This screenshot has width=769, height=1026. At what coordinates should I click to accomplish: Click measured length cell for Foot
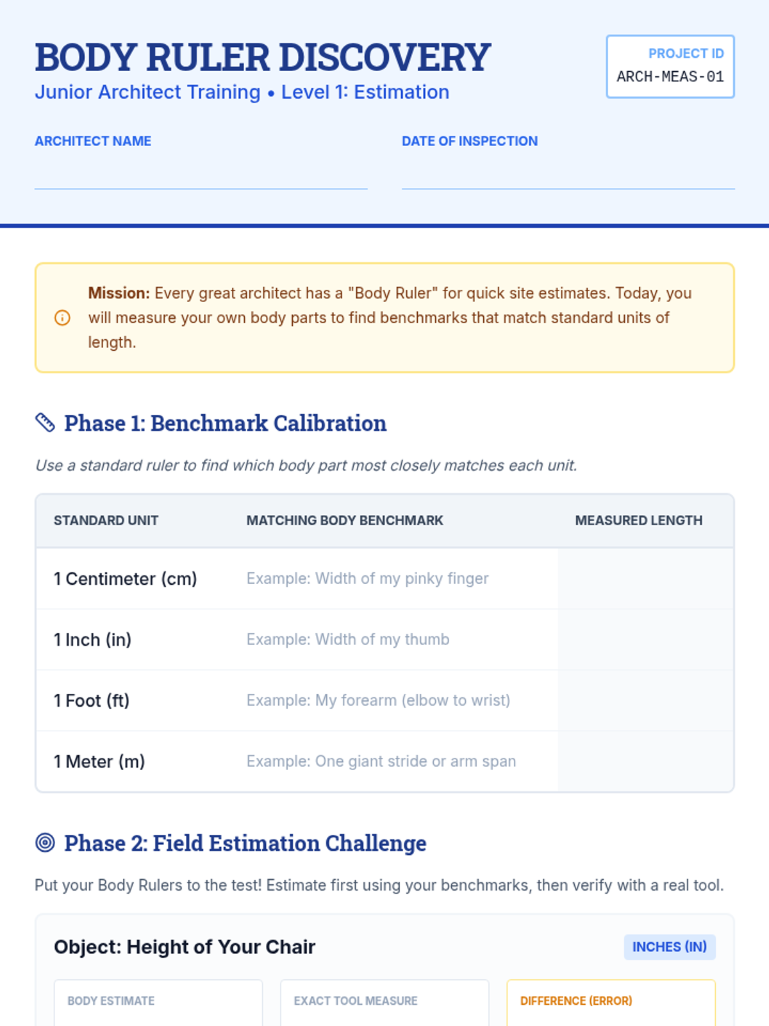(645, 700)
